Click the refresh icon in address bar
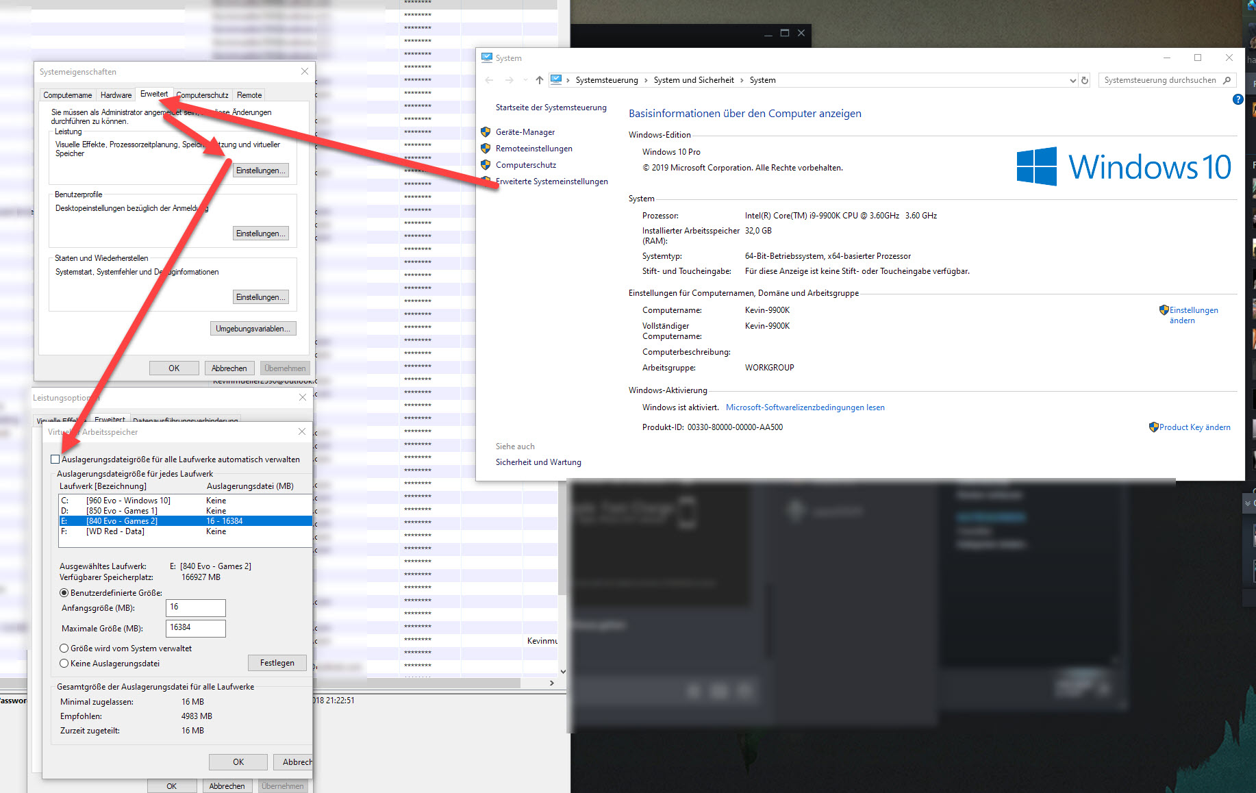The height and width of the screenshot is (793, 1256). [x=1085, y=80]
